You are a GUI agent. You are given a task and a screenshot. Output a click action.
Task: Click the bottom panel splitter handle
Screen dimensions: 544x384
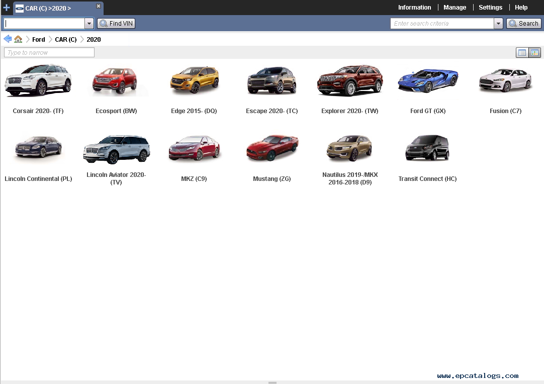pyautogui.click(x=272, y=382)
